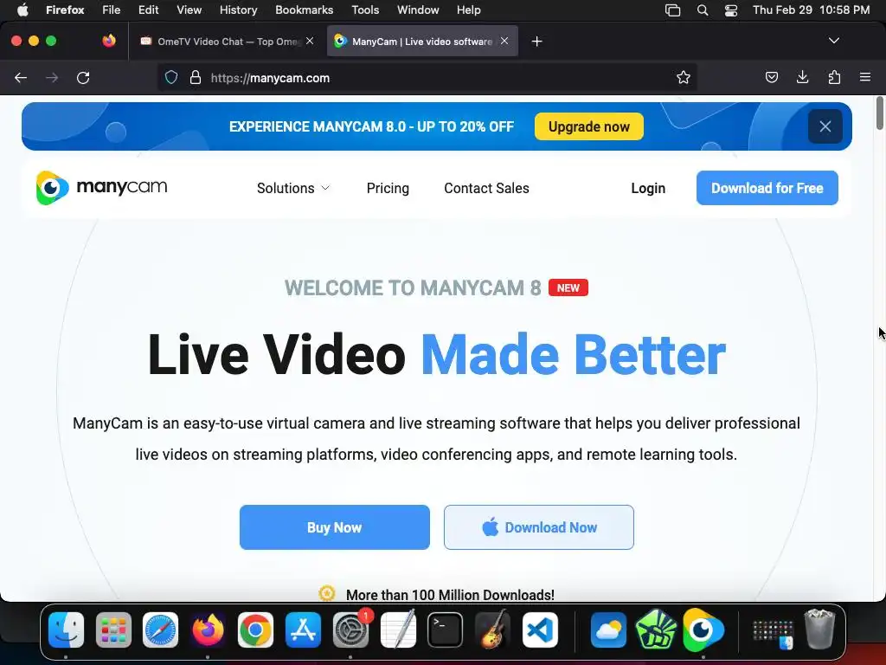
Task: Open the Pocket save icon
Action: (x=771, y=77)
